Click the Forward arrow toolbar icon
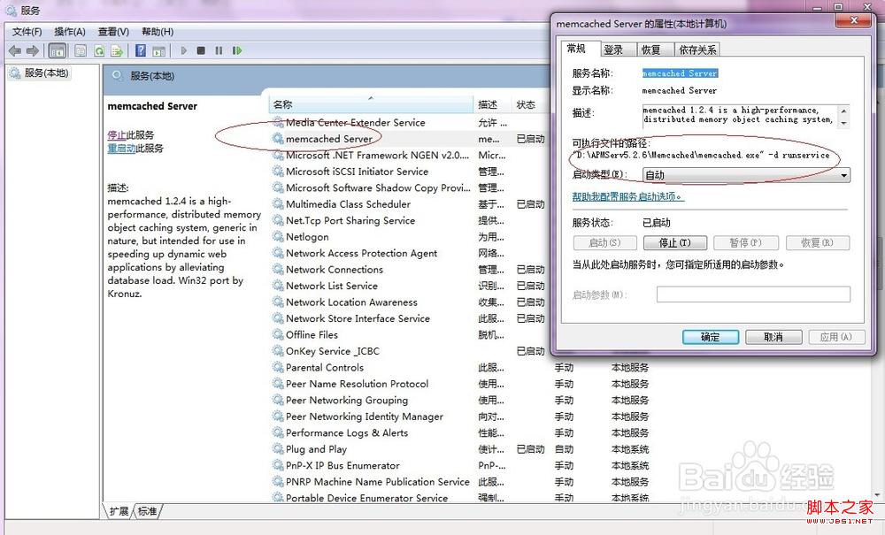Screen dimensions: 885x535 pos(33,50)
